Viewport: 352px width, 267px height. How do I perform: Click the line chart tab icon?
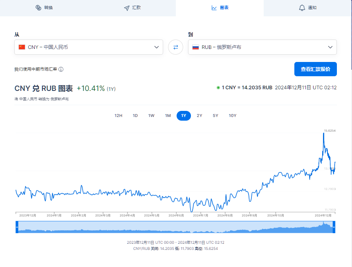pyautogui.click(x=214, y=8)
